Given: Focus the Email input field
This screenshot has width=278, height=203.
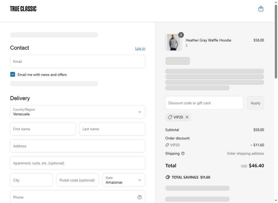Looking at the screenshot, I should point(77,61).
